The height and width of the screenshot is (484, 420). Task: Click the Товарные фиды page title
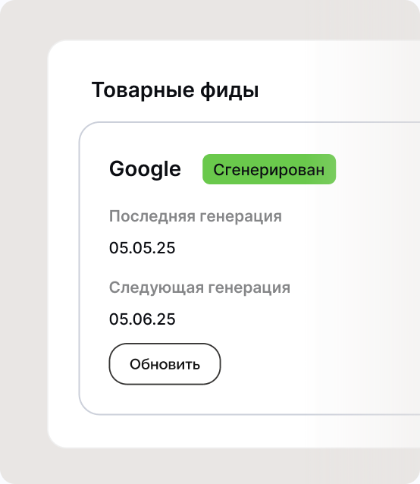point(175,90)
